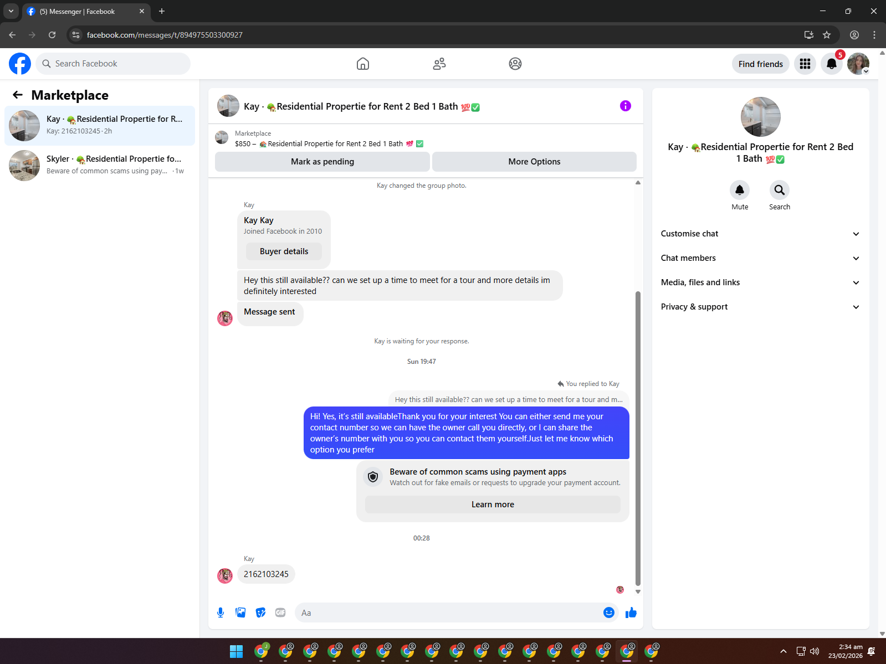Open the $850 Marketplace listing link
This screenshot has width=886, height=664.
[329, 144]
